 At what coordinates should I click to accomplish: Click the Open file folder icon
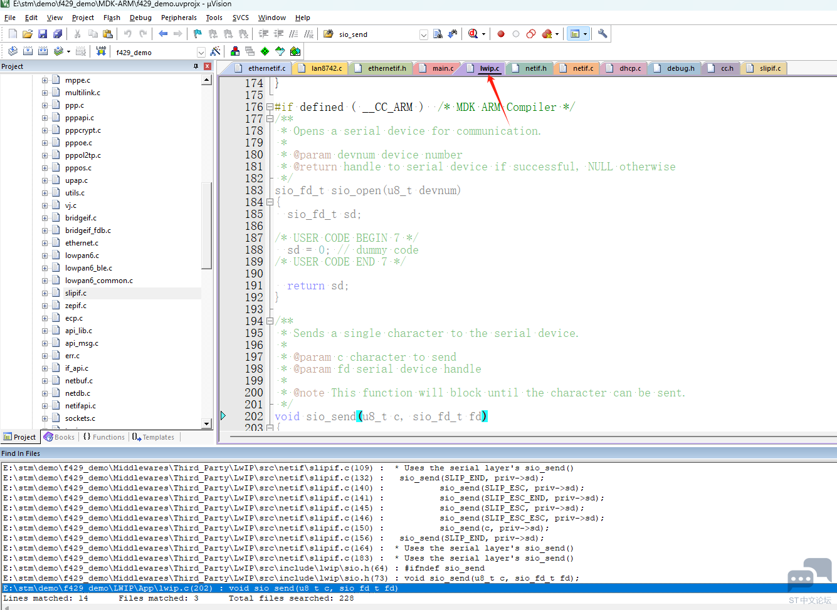point(28,34)
